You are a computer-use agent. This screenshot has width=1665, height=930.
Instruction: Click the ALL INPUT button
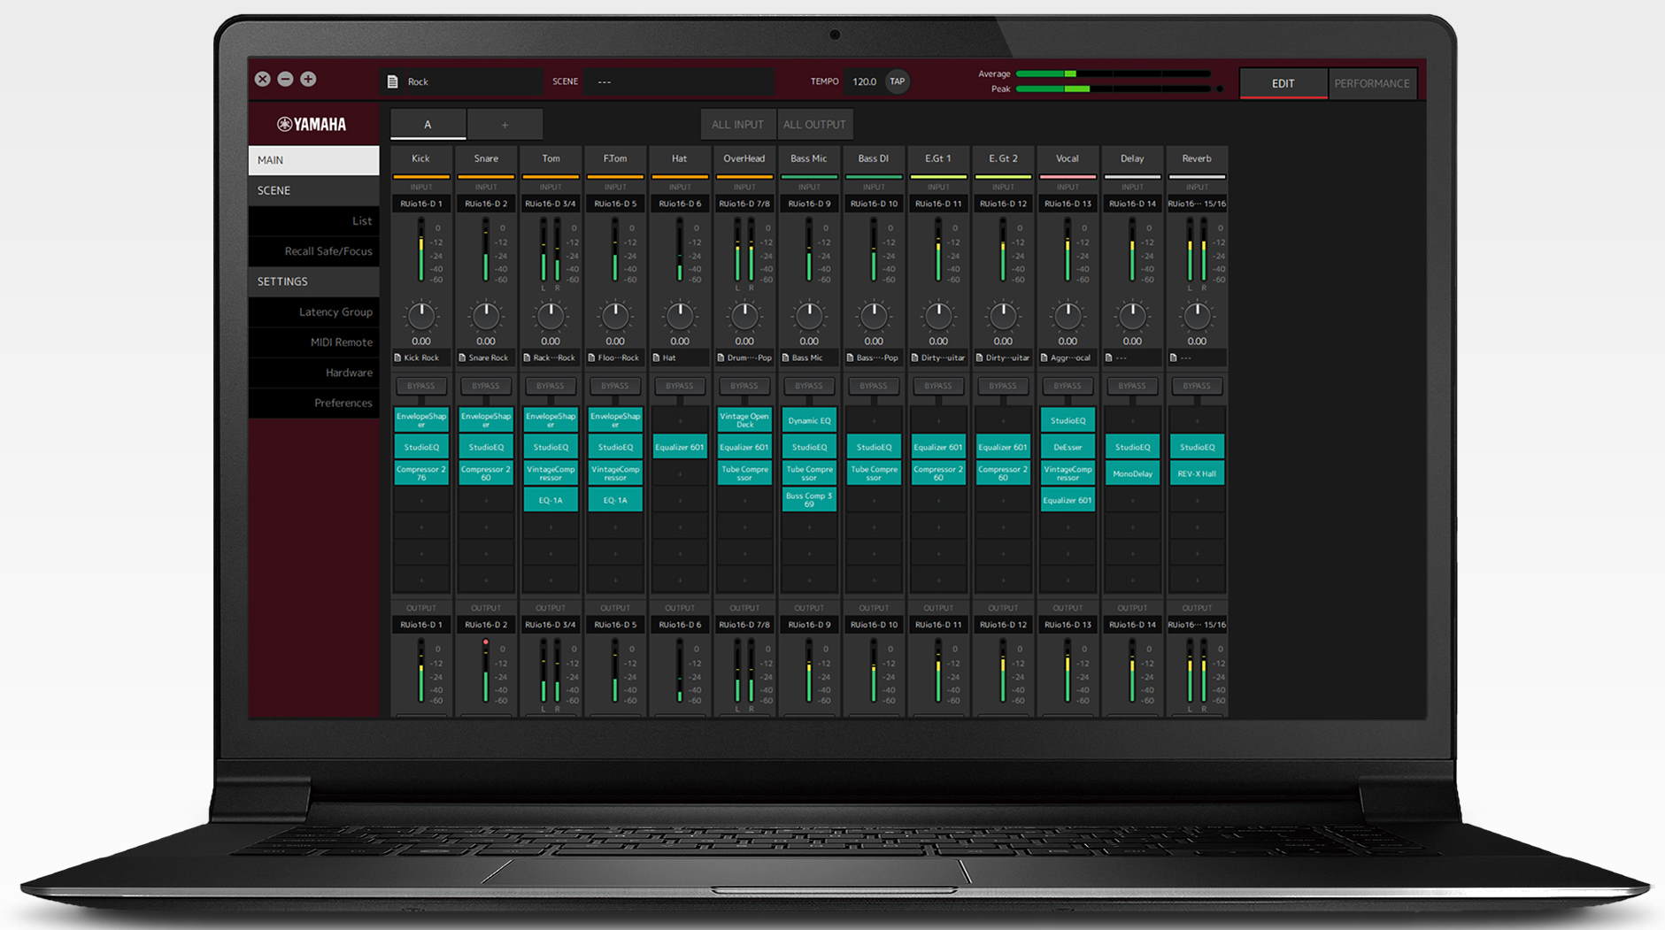coord(737,125)
